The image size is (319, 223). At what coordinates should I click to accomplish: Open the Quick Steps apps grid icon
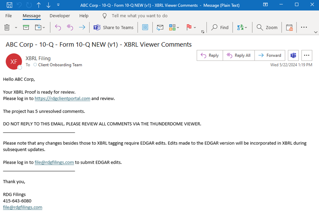point(145,28)
